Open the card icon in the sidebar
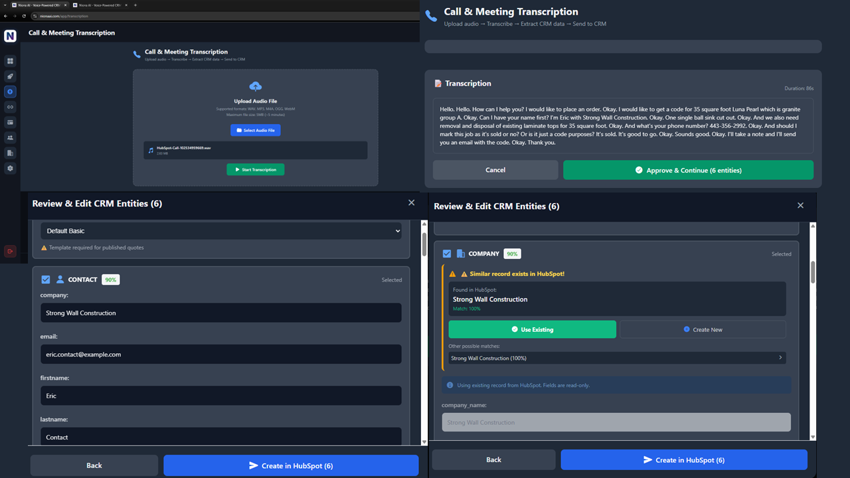The width and height of the screenshot is (850, 478). 10,122
